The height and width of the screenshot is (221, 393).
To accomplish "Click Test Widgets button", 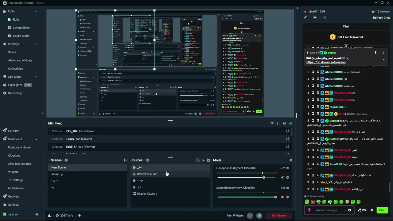I will [x=235, y=215].
